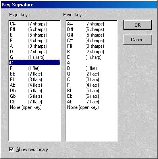Select C# minor (4 sharps)

(92, 41)
